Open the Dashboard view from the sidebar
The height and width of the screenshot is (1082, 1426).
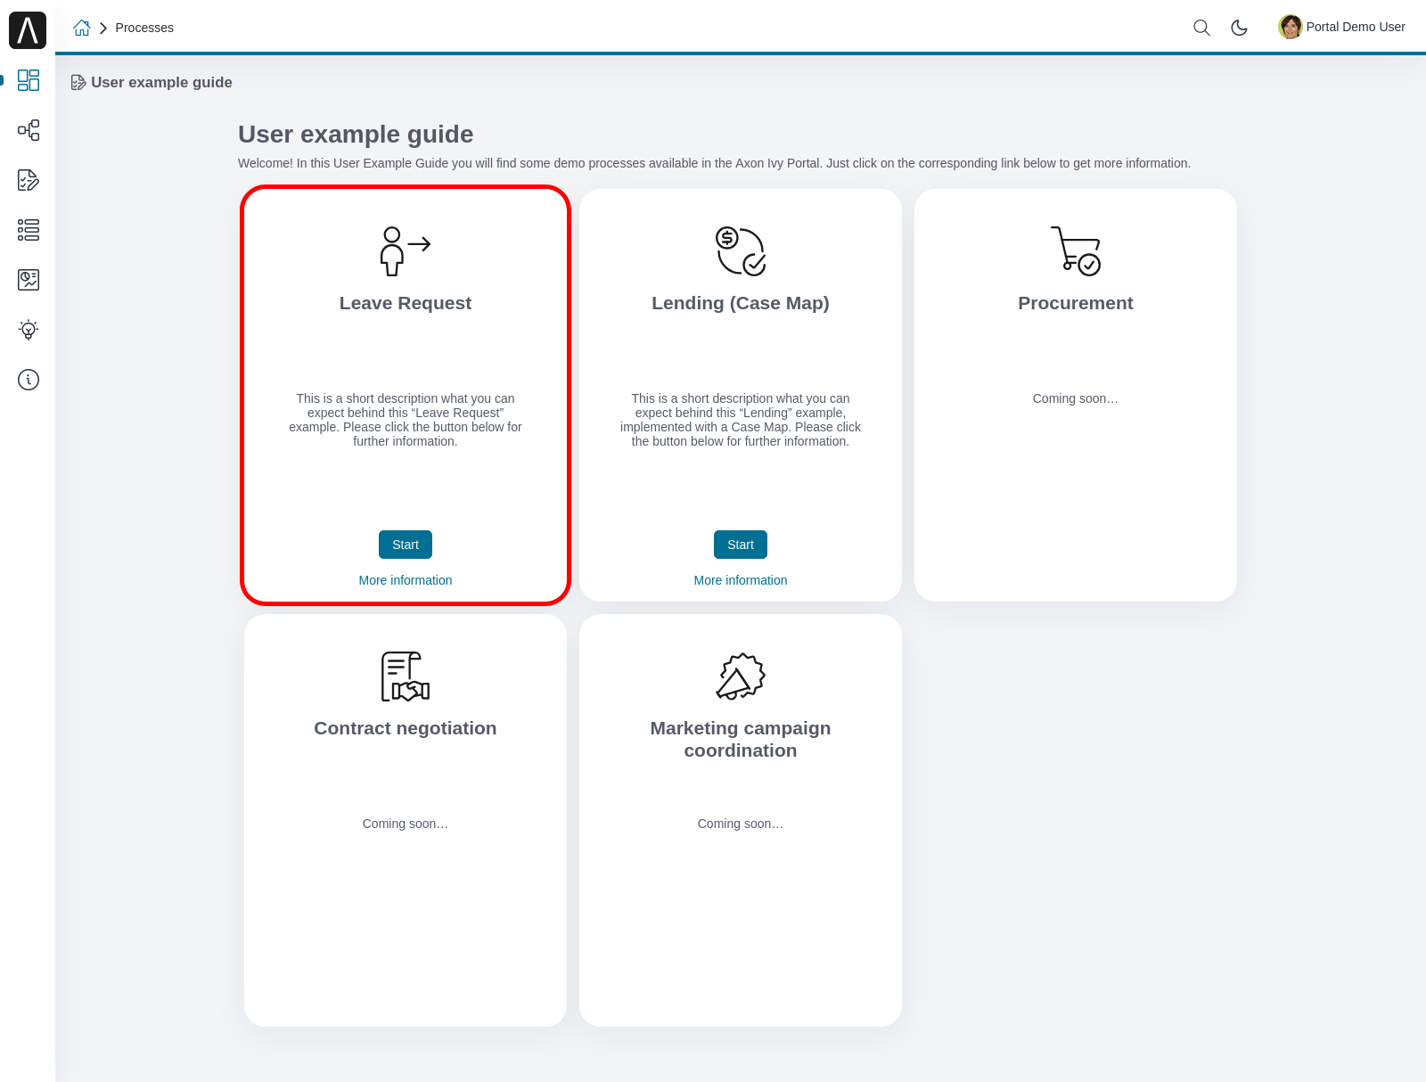29,80
